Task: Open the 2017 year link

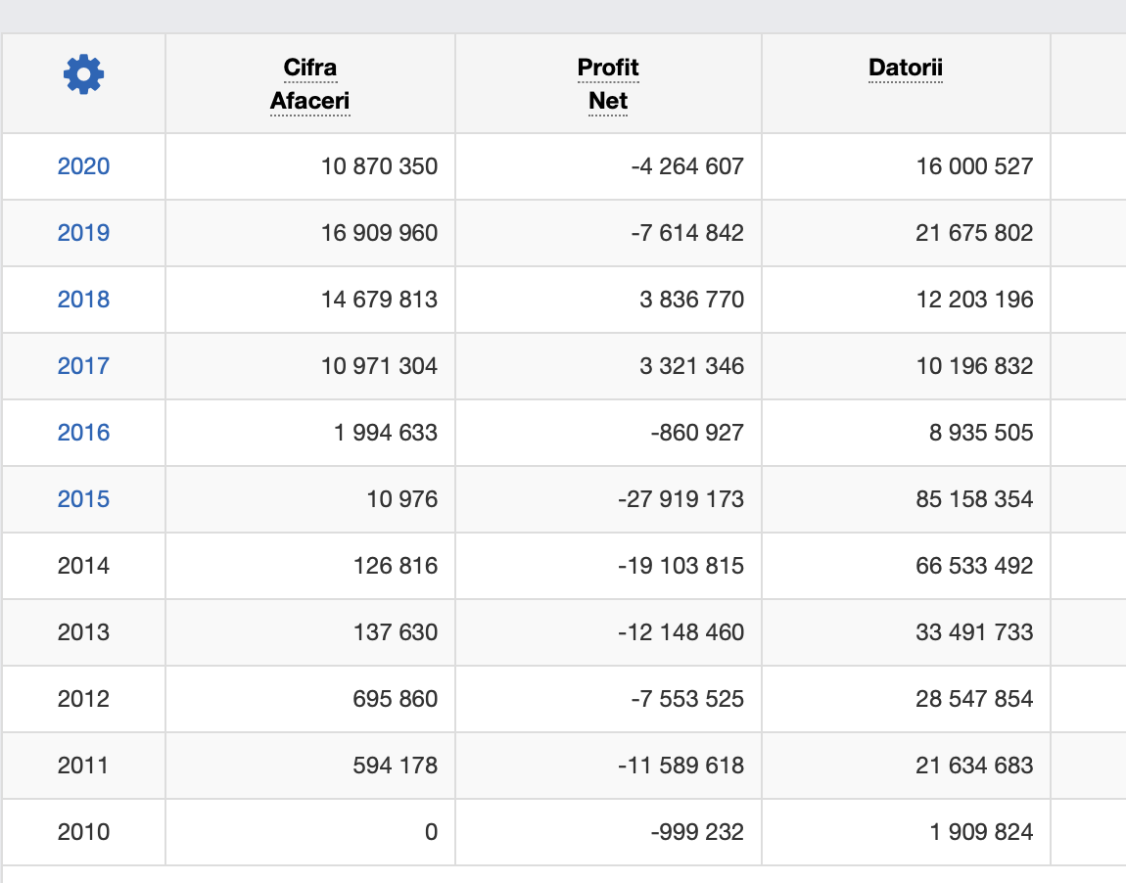Action: (83, 366)
